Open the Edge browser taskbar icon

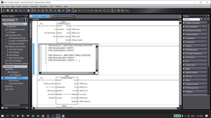[18, 116]
